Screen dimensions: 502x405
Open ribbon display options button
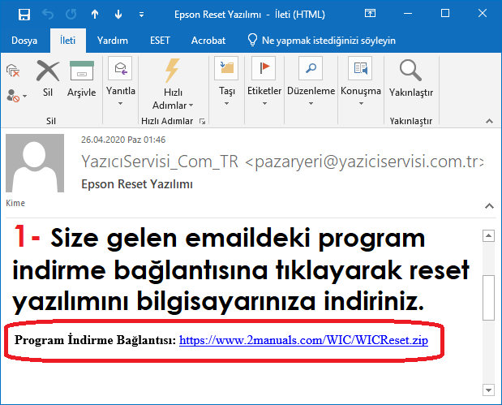370,14
